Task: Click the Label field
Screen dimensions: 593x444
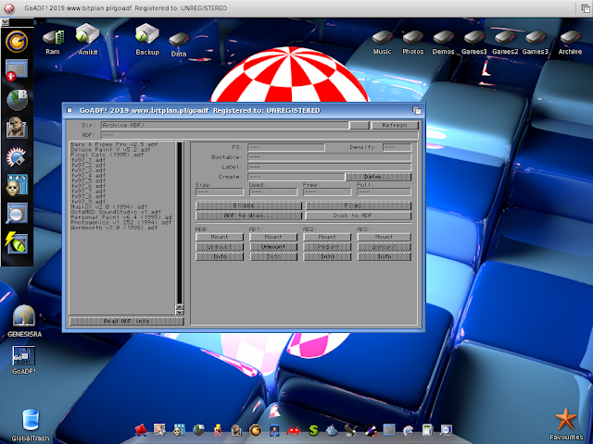Action: (330, 166)
